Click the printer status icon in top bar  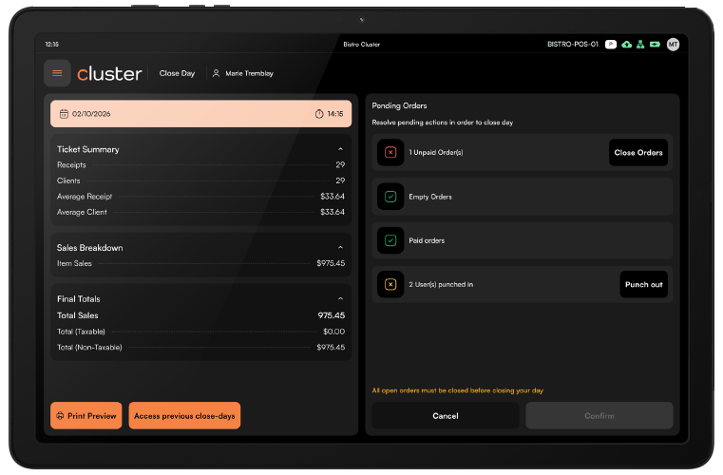pos(611,45)
